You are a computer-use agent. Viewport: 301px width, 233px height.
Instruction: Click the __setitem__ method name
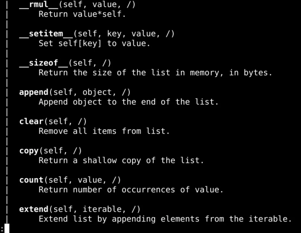tap(46, 34)
